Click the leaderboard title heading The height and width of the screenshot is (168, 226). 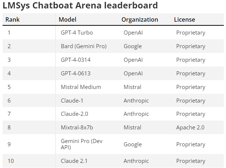[x=80, y=6]
